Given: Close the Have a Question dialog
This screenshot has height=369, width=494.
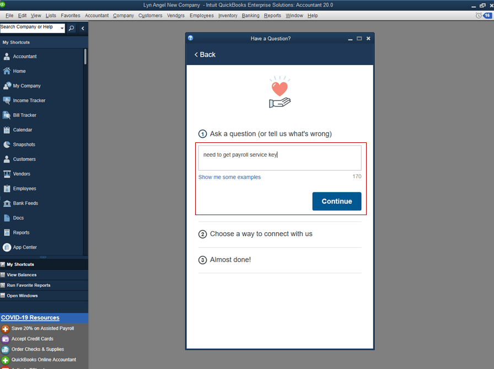Looking at the screenshot, I should (368, 39).
